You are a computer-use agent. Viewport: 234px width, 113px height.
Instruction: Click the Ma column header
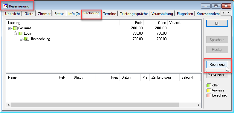(145, 77)
